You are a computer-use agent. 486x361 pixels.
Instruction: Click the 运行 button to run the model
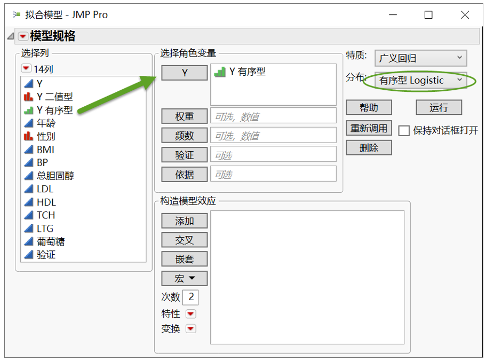[x=439, y=107]
